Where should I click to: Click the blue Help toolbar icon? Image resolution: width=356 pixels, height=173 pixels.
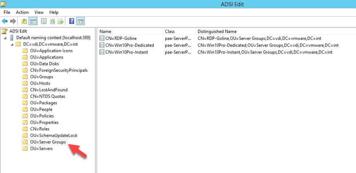72,21
